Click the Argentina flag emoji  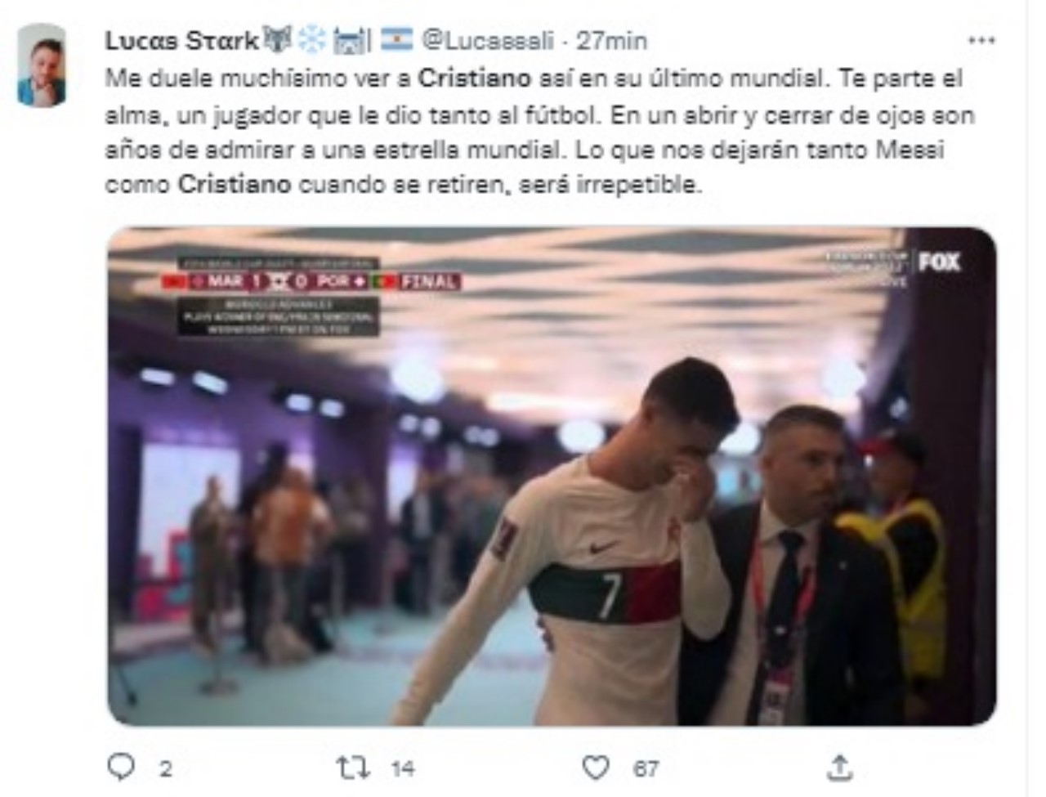point(396,38)
